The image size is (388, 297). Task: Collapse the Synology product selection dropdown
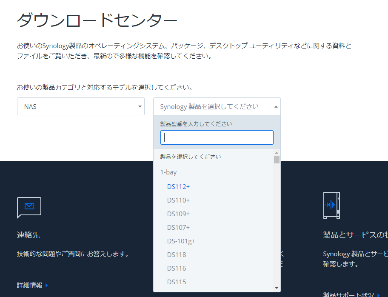pyautogui.click(x=217, y=106)
